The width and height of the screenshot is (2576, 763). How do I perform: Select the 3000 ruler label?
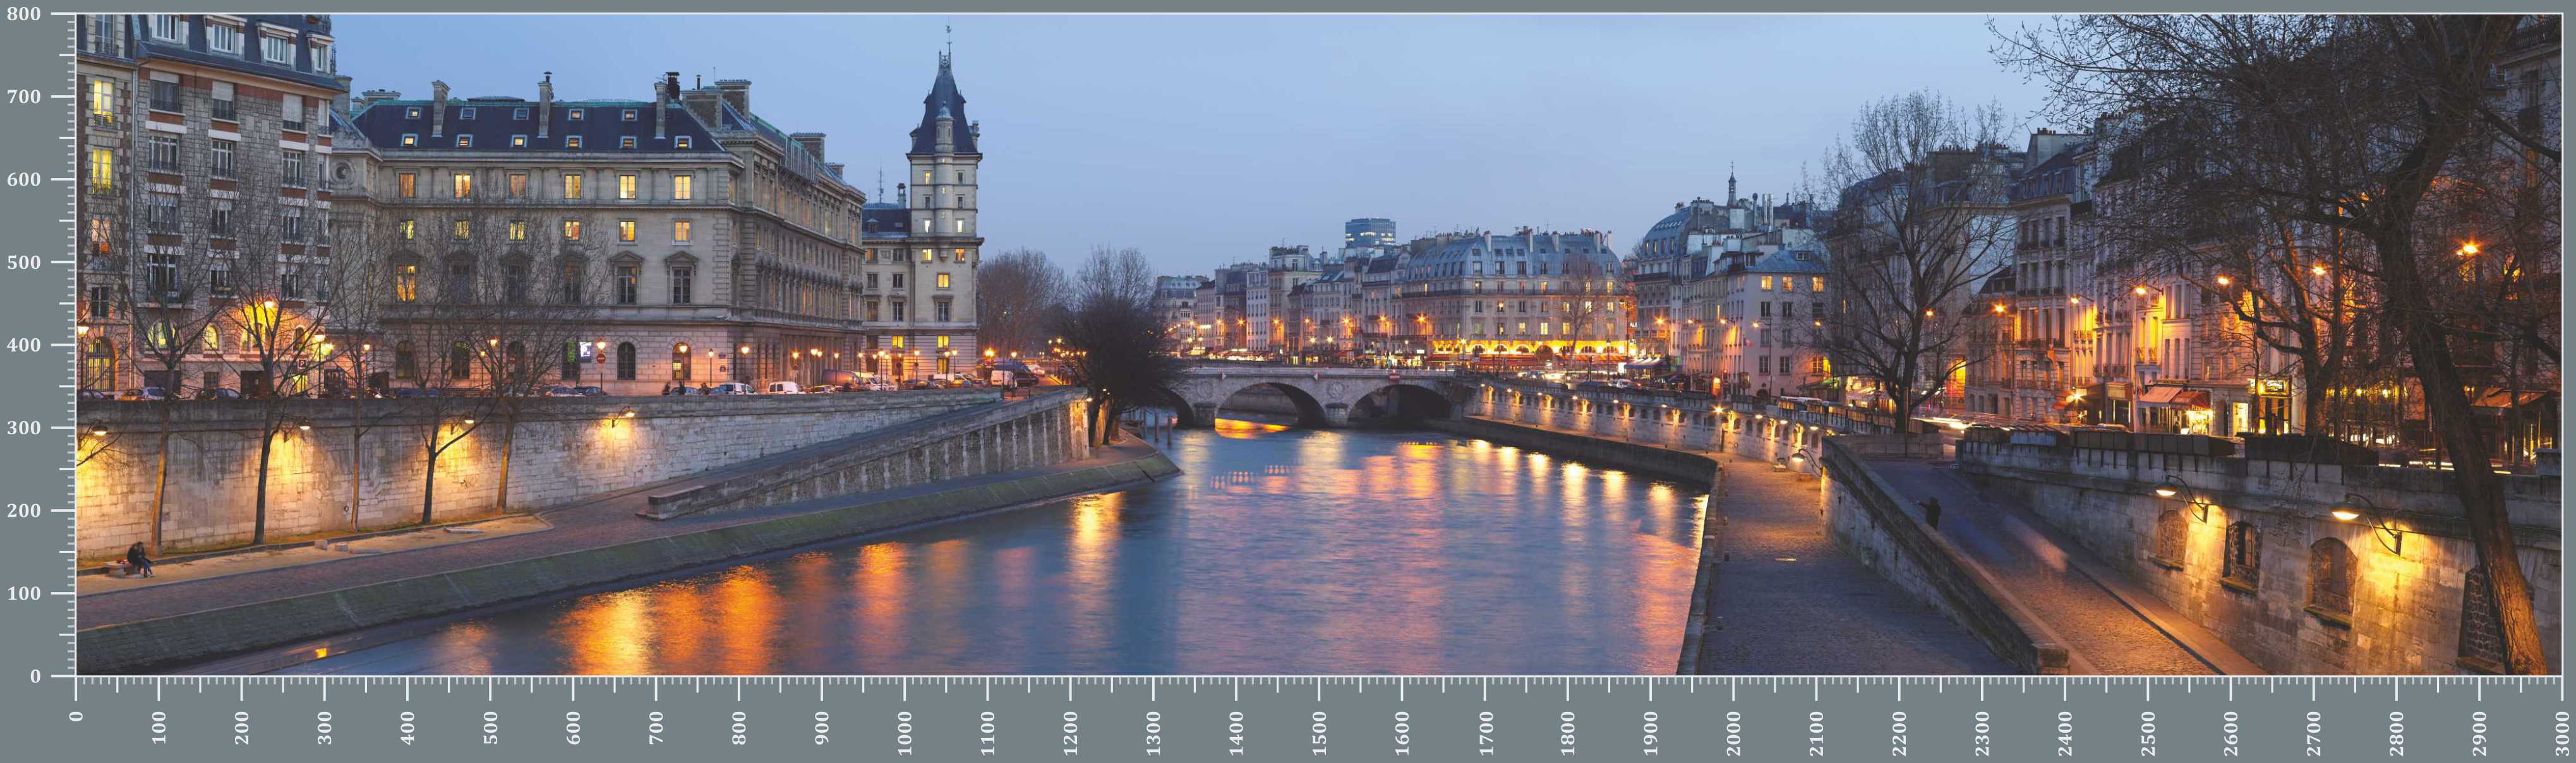[x=2562, y=733]
